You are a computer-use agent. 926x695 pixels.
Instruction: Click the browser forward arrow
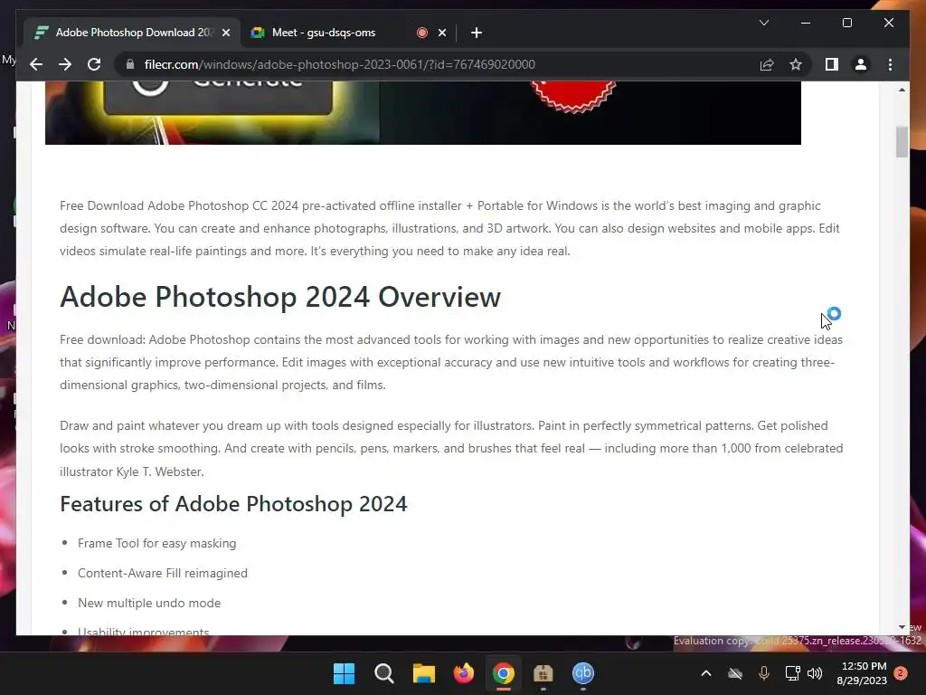coord(65,64)
